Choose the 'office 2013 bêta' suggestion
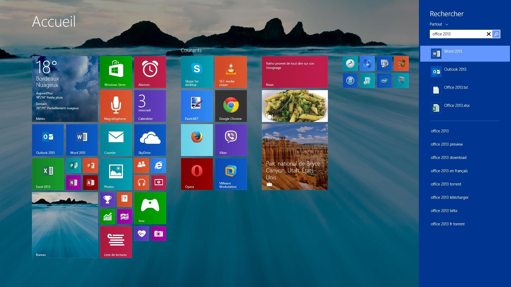The height and width of the screenshot is (287, 511). (444, 211)
